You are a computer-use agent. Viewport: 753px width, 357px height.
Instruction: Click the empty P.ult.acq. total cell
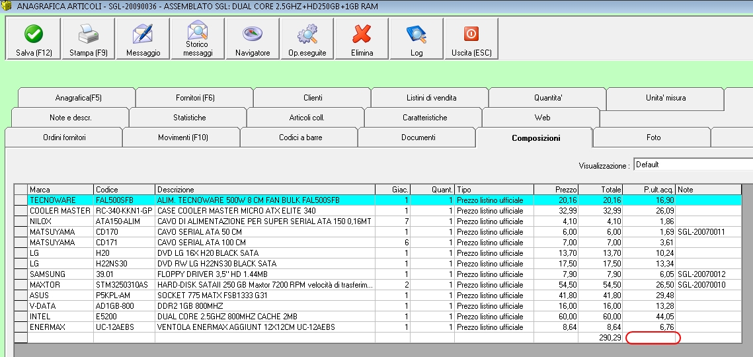pyautogui.click(x=652, y=338)
